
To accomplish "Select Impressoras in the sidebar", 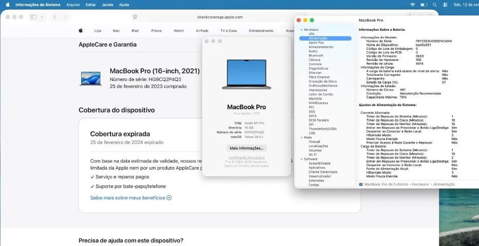I will click(x=318, y=90).
